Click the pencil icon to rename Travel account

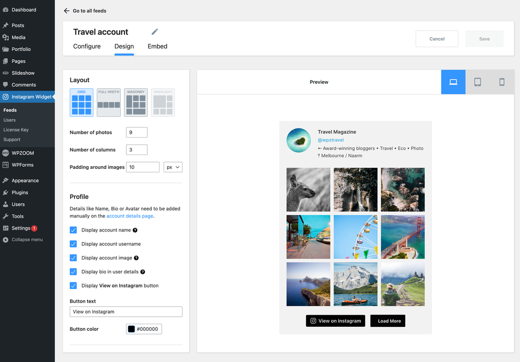(x=154, y=32)
